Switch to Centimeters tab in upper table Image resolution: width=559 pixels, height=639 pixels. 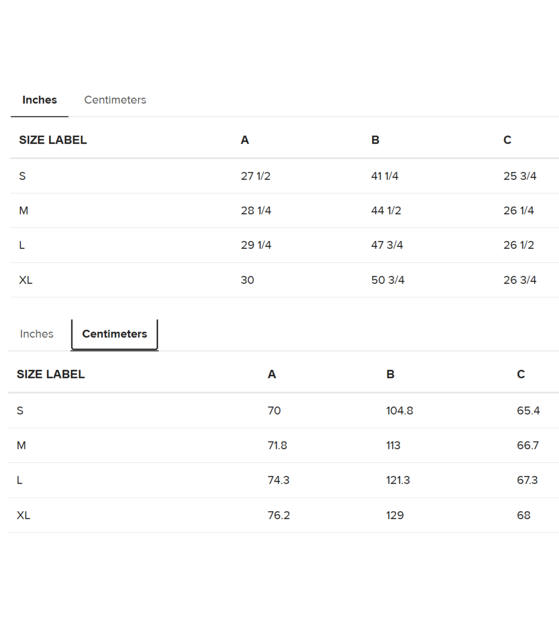(115, 100)
